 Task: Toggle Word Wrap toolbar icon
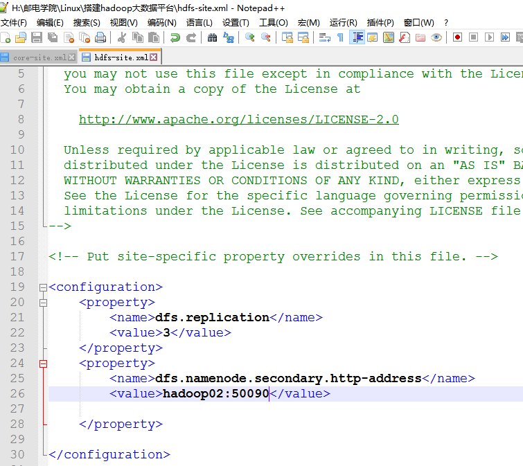point(325,37)
